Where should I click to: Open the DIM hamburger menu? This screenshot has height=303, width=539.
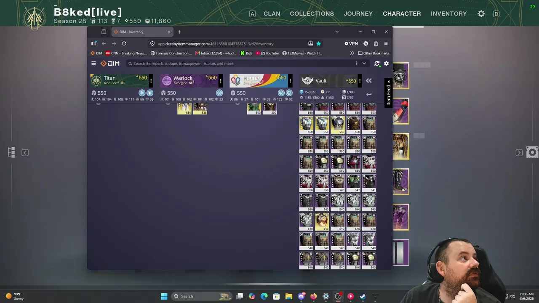click(x=93, y=64)
